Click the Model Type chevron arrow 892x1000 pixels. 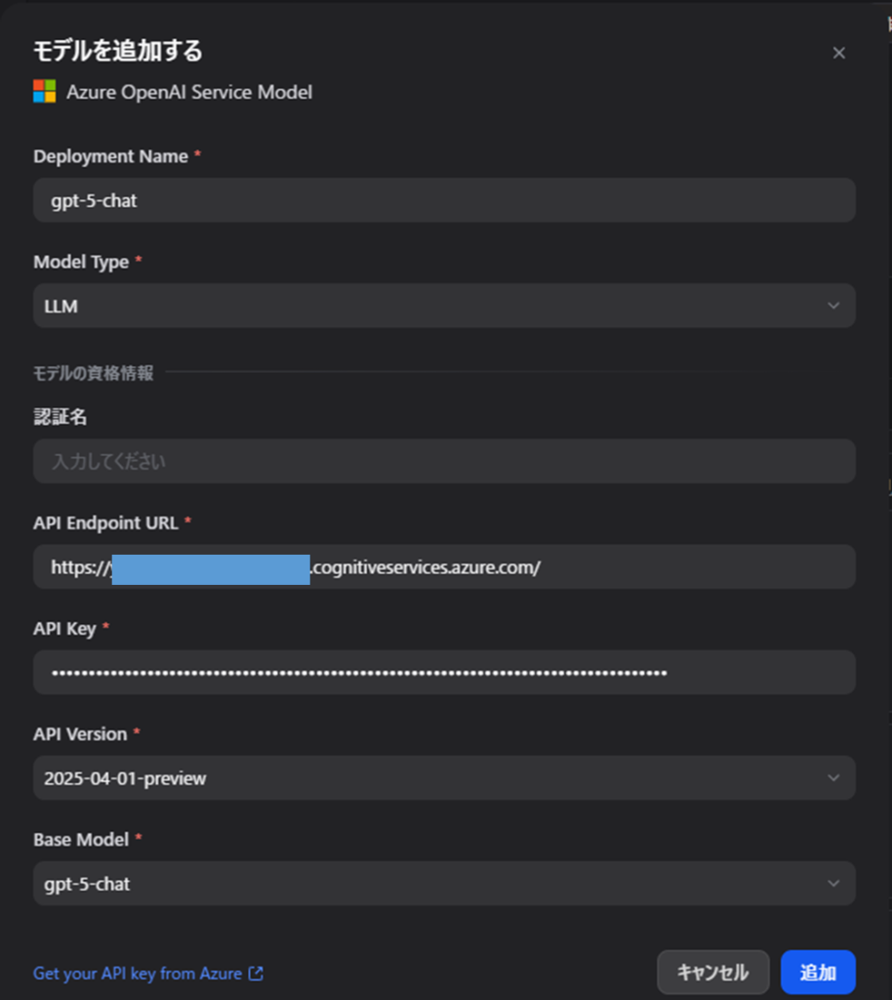tap(832, 306)
